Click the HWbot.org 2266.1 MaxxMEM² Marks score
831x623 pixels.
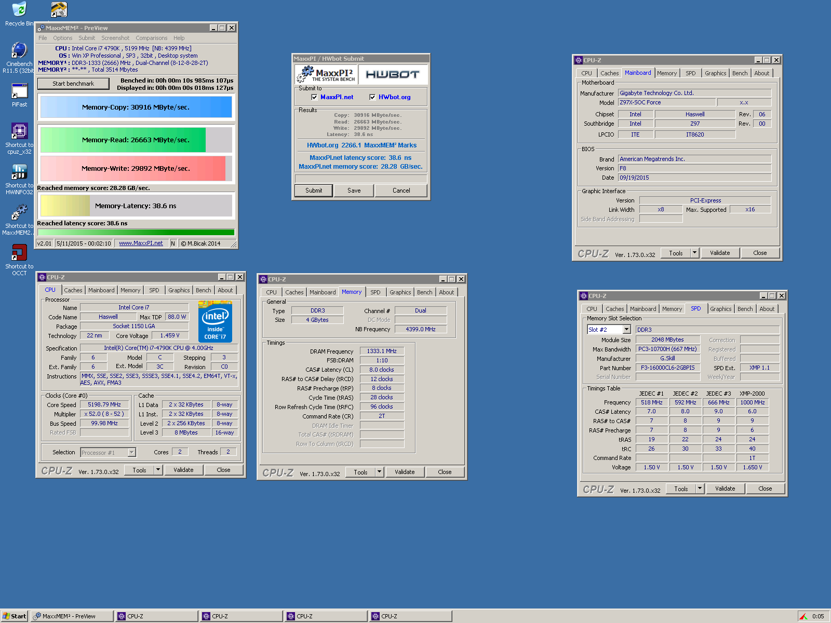(x=361, y=145)
